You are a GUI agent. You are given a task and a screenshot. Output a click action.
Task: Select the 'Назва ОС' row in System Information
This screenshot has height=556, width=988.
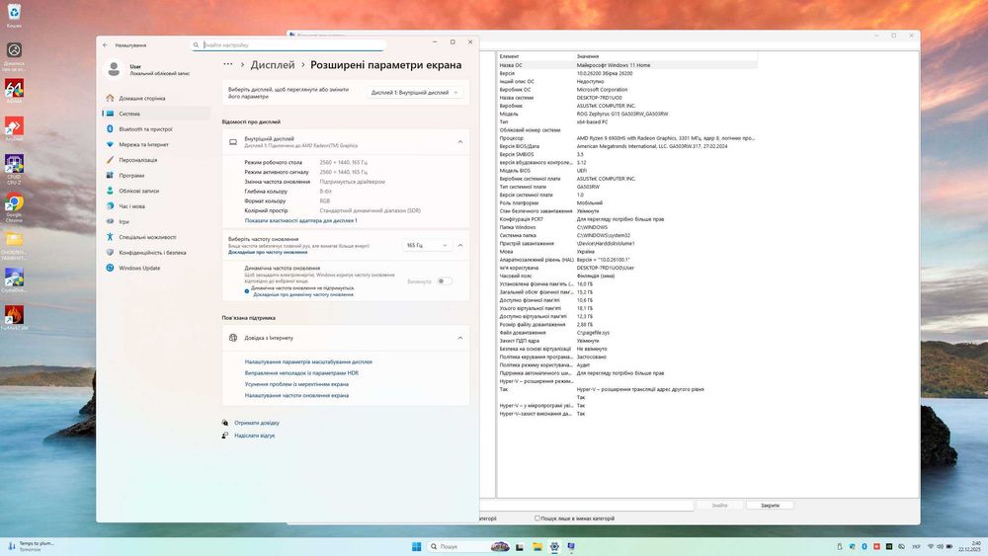point(627,65)
